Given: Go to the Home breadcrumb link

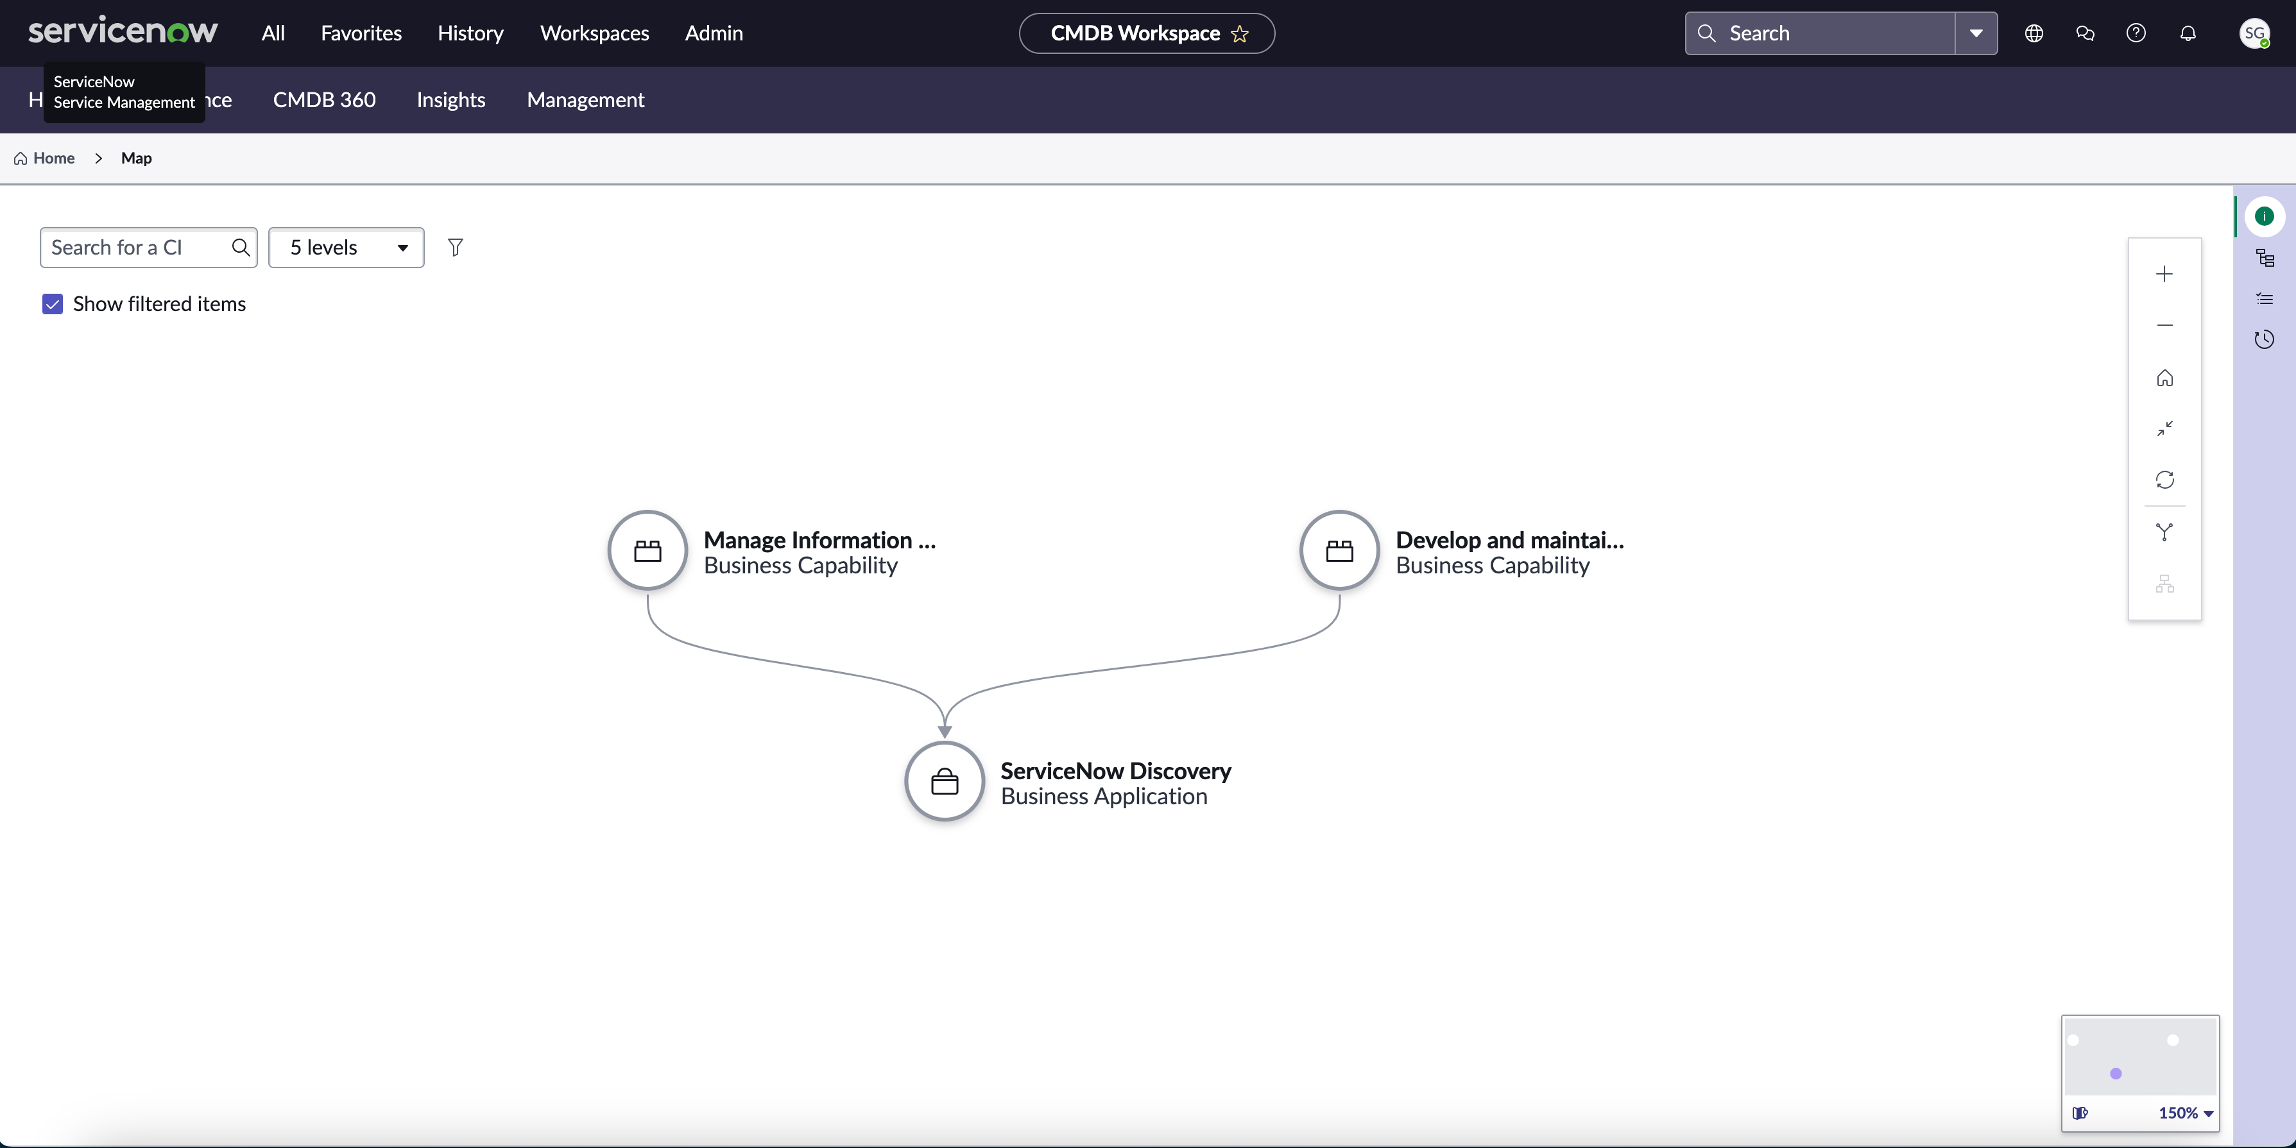Looking at the screenshot, I should pyautogui.click(x=44, y=158).
